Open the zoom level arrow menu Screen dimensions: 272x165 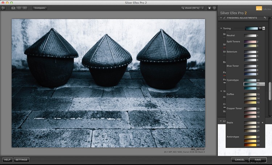click(x=202, y=8)
